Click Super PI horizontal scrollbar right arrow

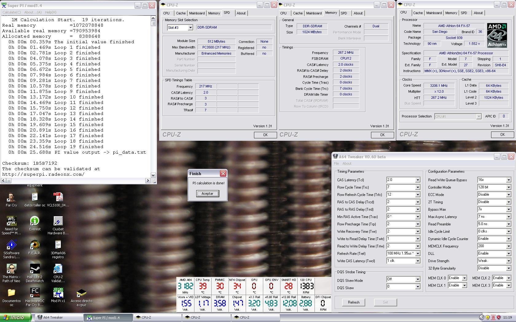point(148,181)
